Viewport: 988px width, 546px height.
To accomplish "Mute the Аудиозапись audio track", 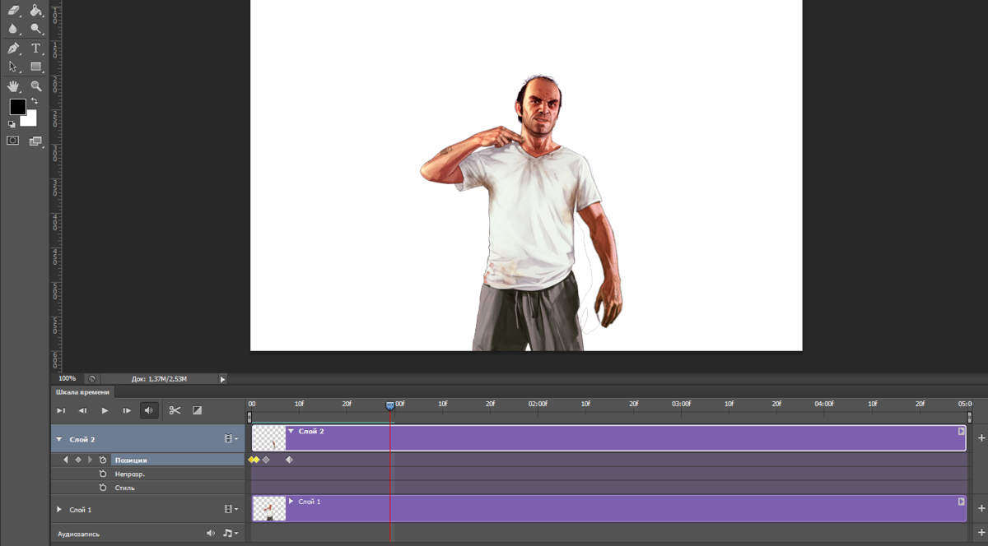I will point(211,534).
